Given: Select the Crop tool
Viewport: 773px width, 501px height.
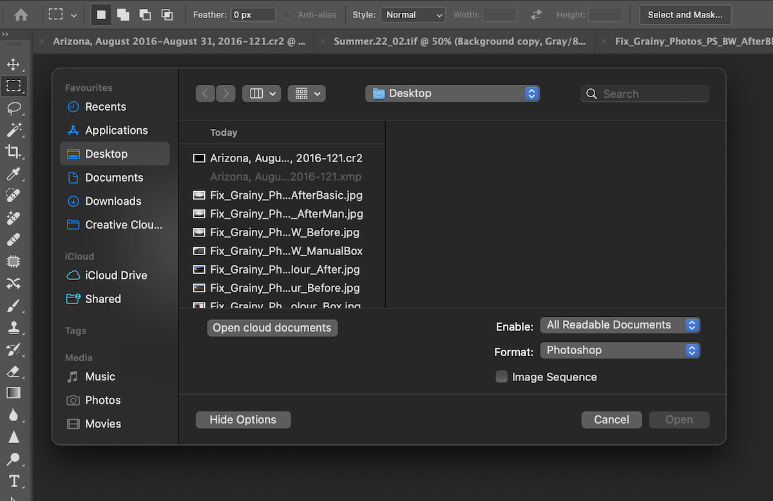Looking at the screenshot, I should coord(14,152).
